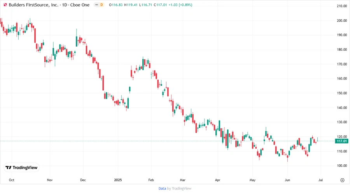Click the Apr label on time axis

coord(218,180)
